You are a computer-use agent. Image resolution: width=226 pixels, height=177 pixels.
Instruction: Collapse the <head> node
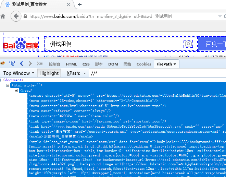tap(16, 90)
